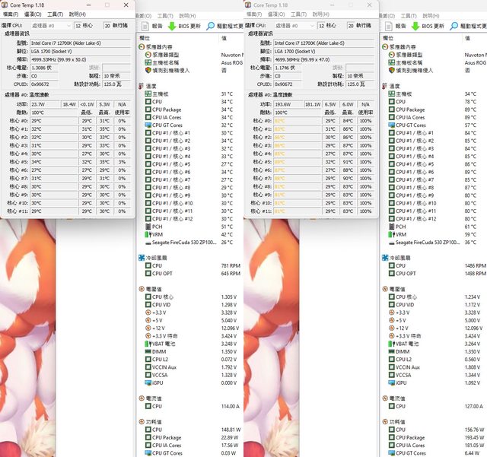Click the Seagate FireCuda drive icon reading 36 °C
This screenshot has width=487, height=457.
coord(390,243)
